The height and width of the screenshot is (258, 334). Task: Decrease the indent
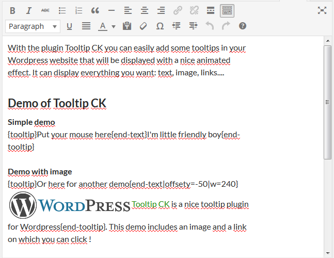[x=177, y=26]
